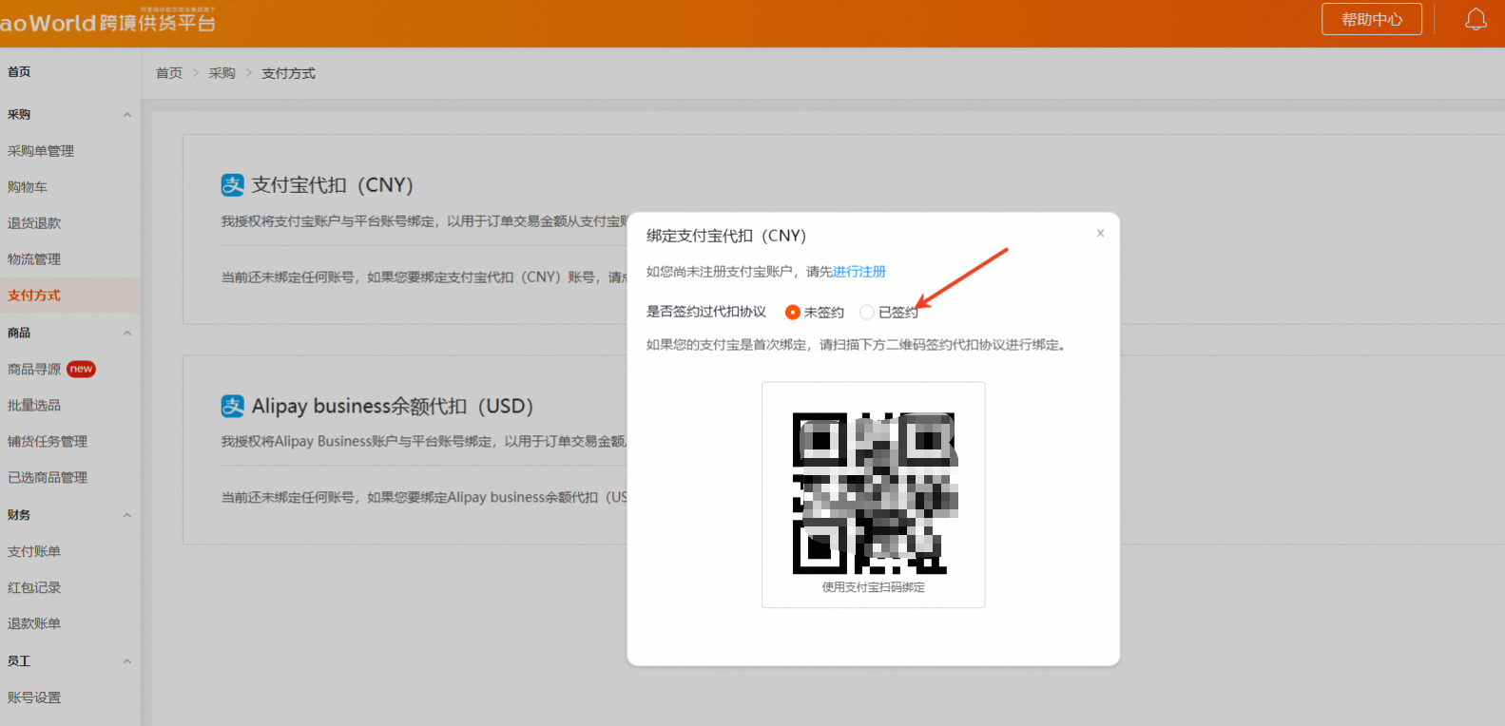This screenshot has height=726, width=1505.
Task: Click the 是否签约过代扣协议 label
Action: click(x=706, y=312)
